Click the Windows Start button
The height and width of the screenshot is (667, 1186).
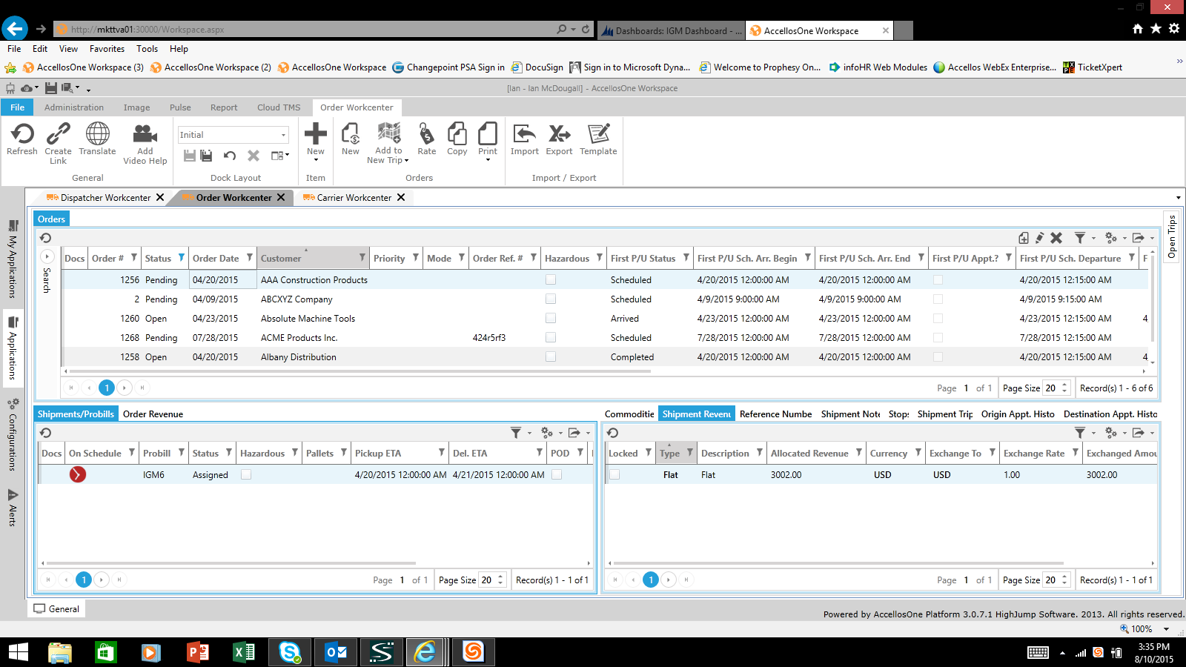coord(18,652)
